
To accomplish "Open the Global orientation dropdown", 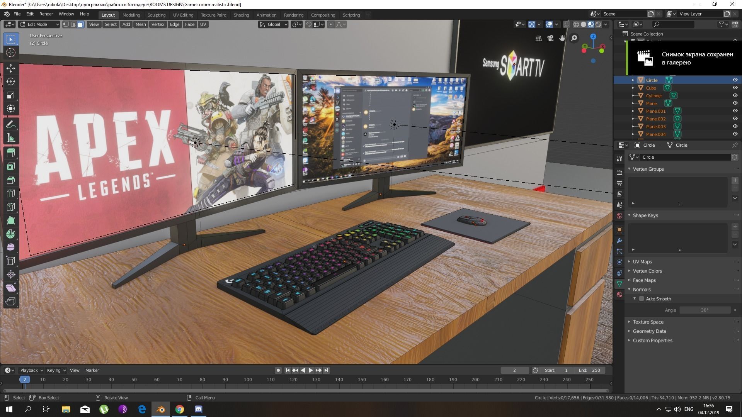I will coord(273,24).
